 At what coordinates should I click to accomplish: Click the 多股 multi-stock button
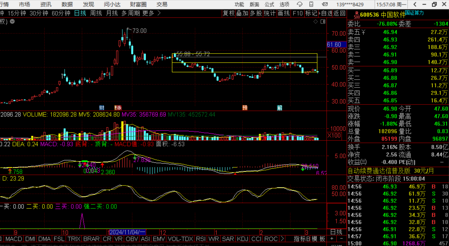pyautogui.click(x=256, y=13)
